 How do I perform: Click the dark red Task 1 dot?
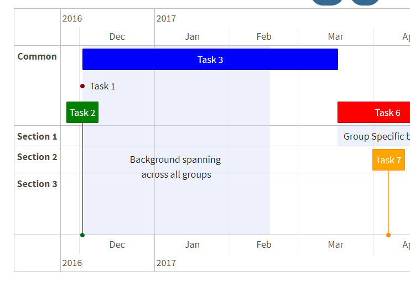pyautogui.click(x=82, y=86)
